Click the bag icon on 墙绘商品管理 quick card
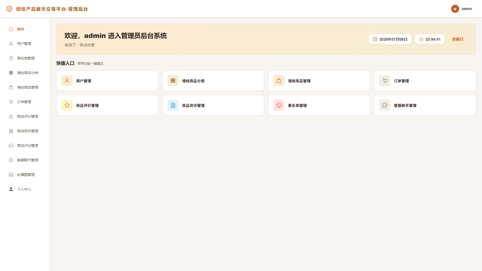This screenshot has width=482, height=271. point(279,81)
